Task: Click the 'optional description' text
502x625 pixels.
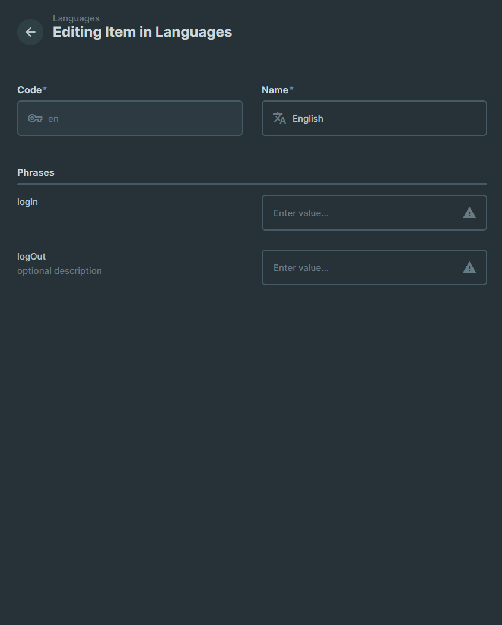Action: (59, 271)
